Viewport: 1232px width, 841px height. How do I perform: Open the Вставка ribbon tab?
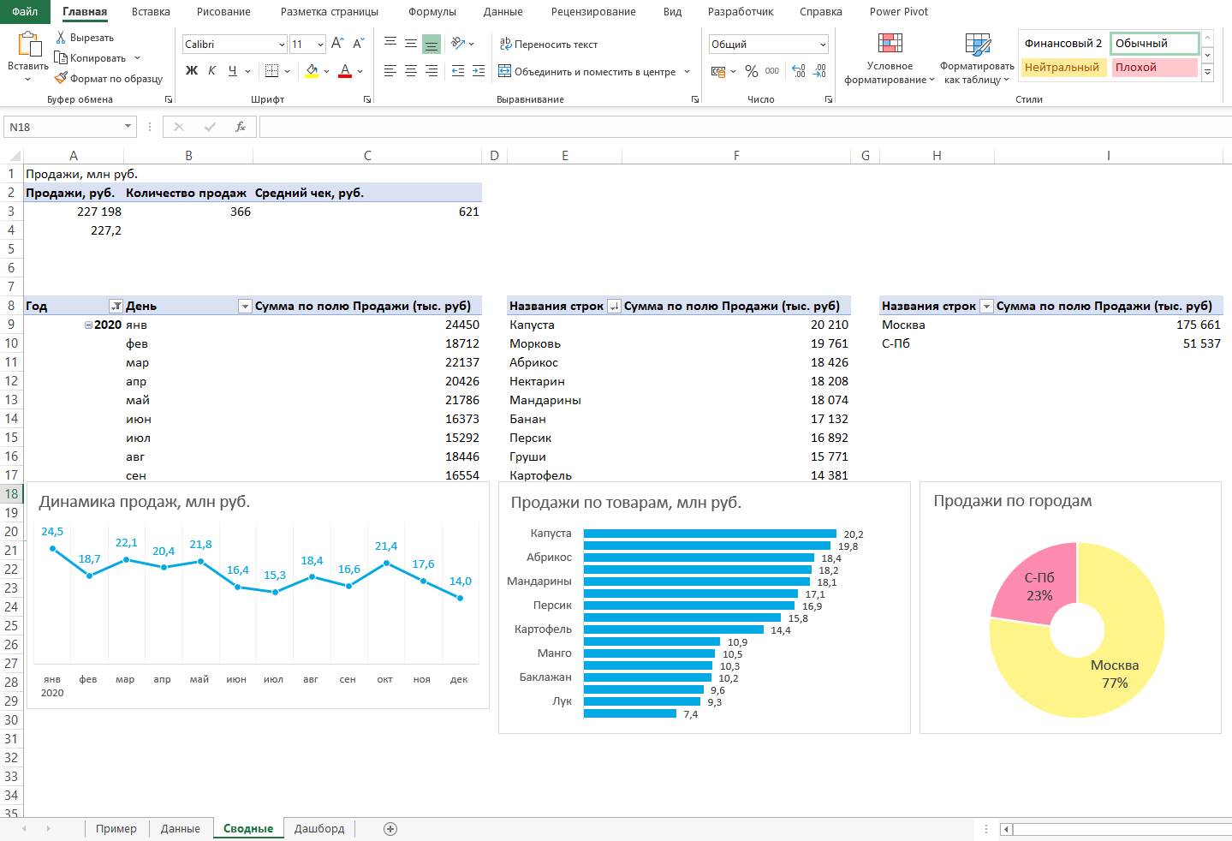[x=151, y=12]
